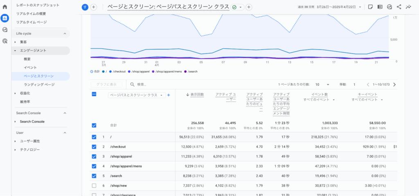This screenshot has width=419, height=196.
Task: Sort by アクティブ ユーザー column
Action: coord(226,97)
